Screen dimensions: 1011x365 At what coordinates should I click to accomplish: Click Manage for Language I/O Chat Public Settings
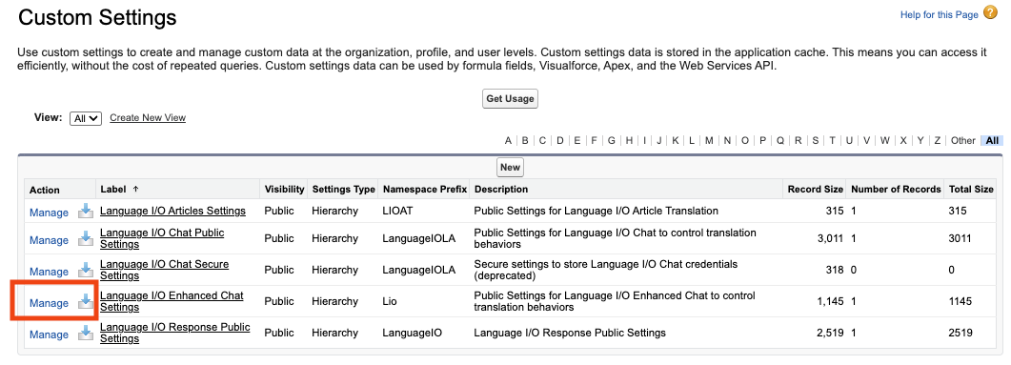pyautogui.click(x=49, y=240)
